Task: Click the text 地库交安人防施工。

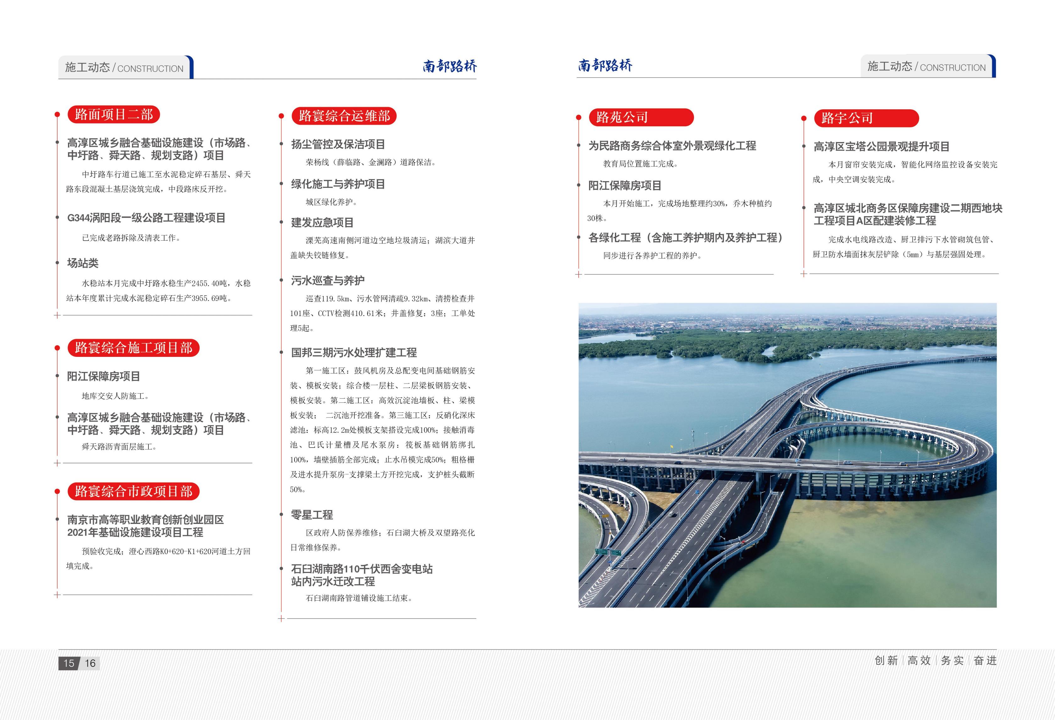Action: click(x=115, y=396)
